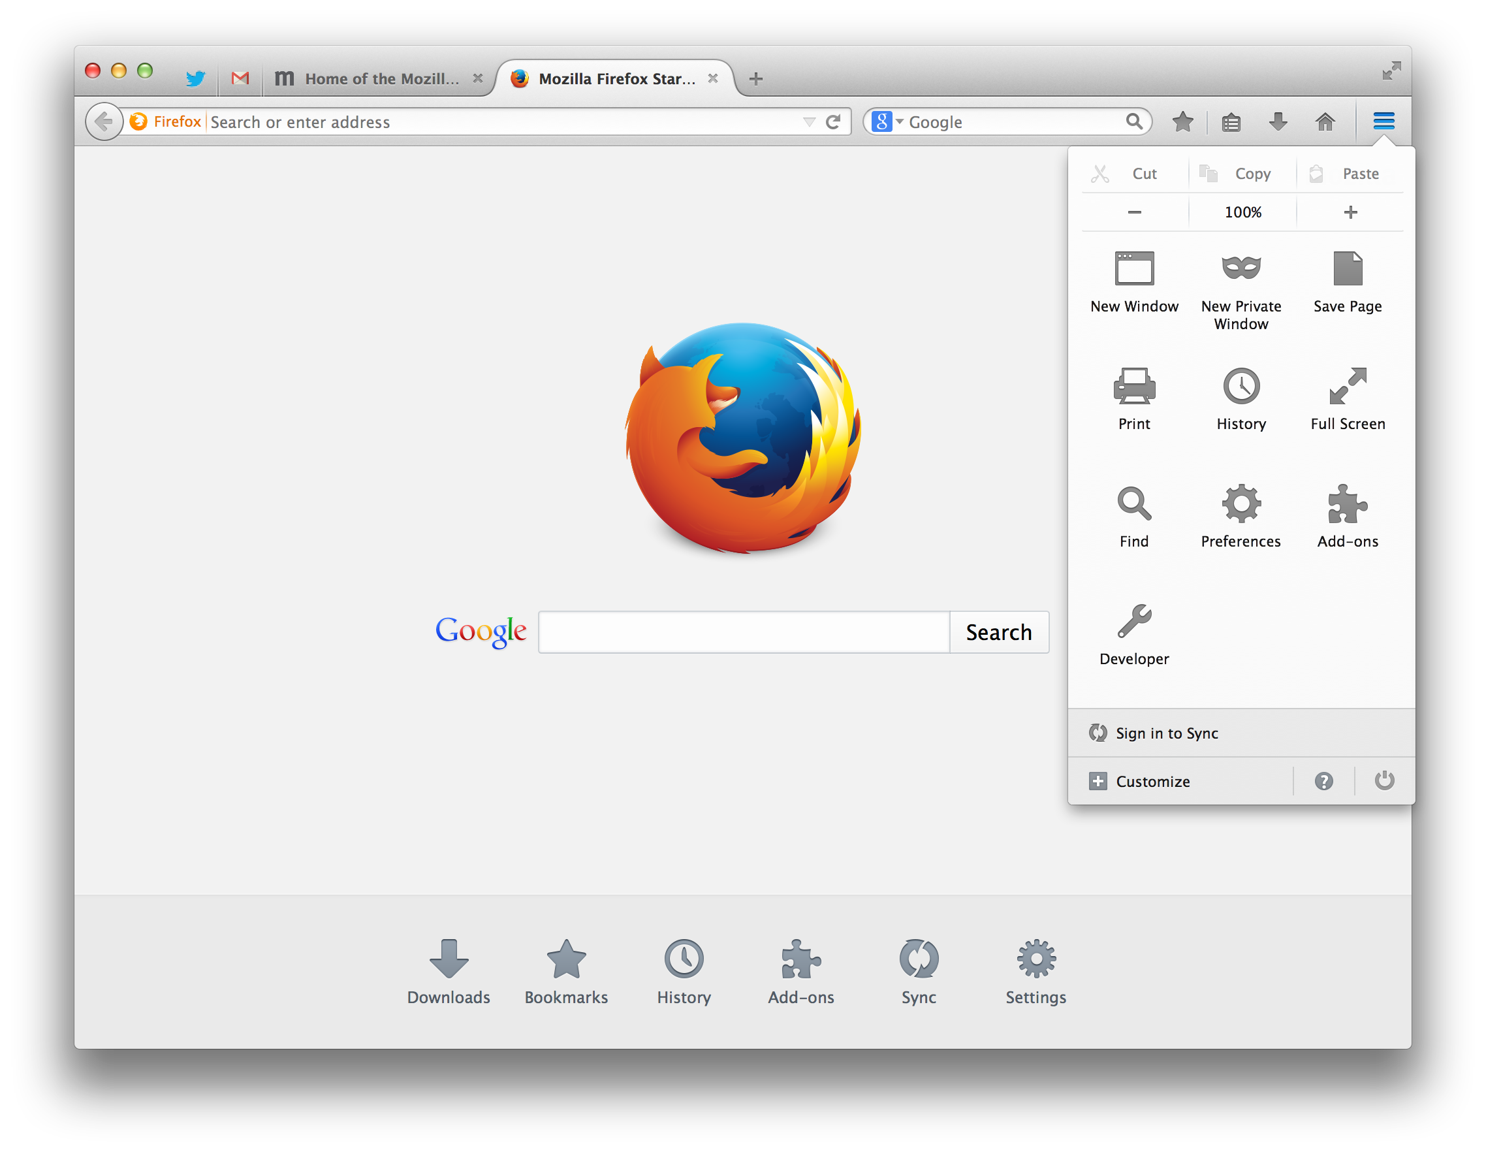
Task: Open the Find toolbar
Action: click(1134, 513)
